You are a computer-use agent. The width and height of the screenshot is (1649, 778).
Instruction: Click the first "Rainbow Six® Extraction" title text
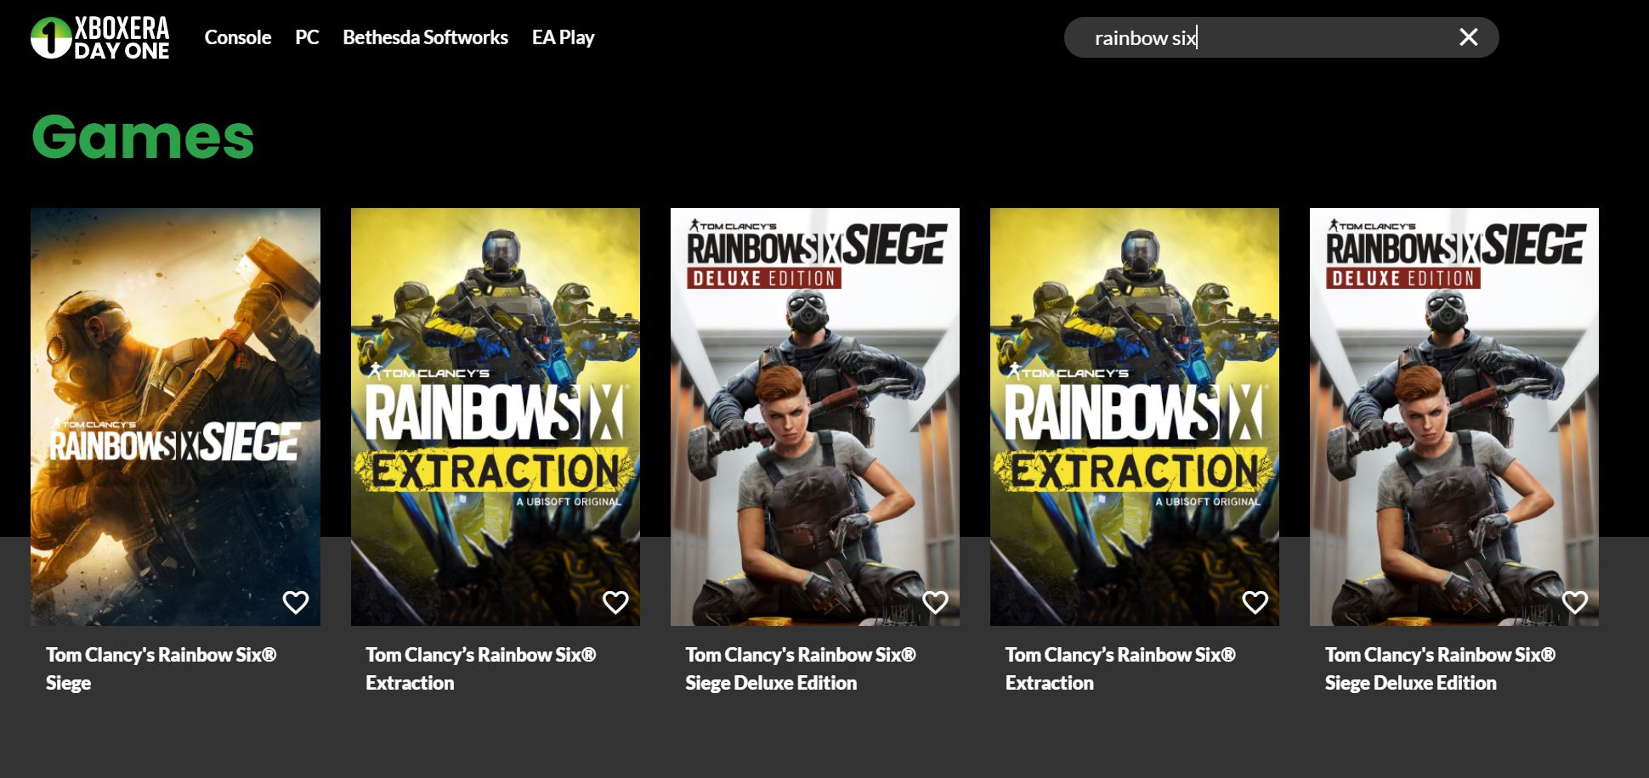click(480, 668)
